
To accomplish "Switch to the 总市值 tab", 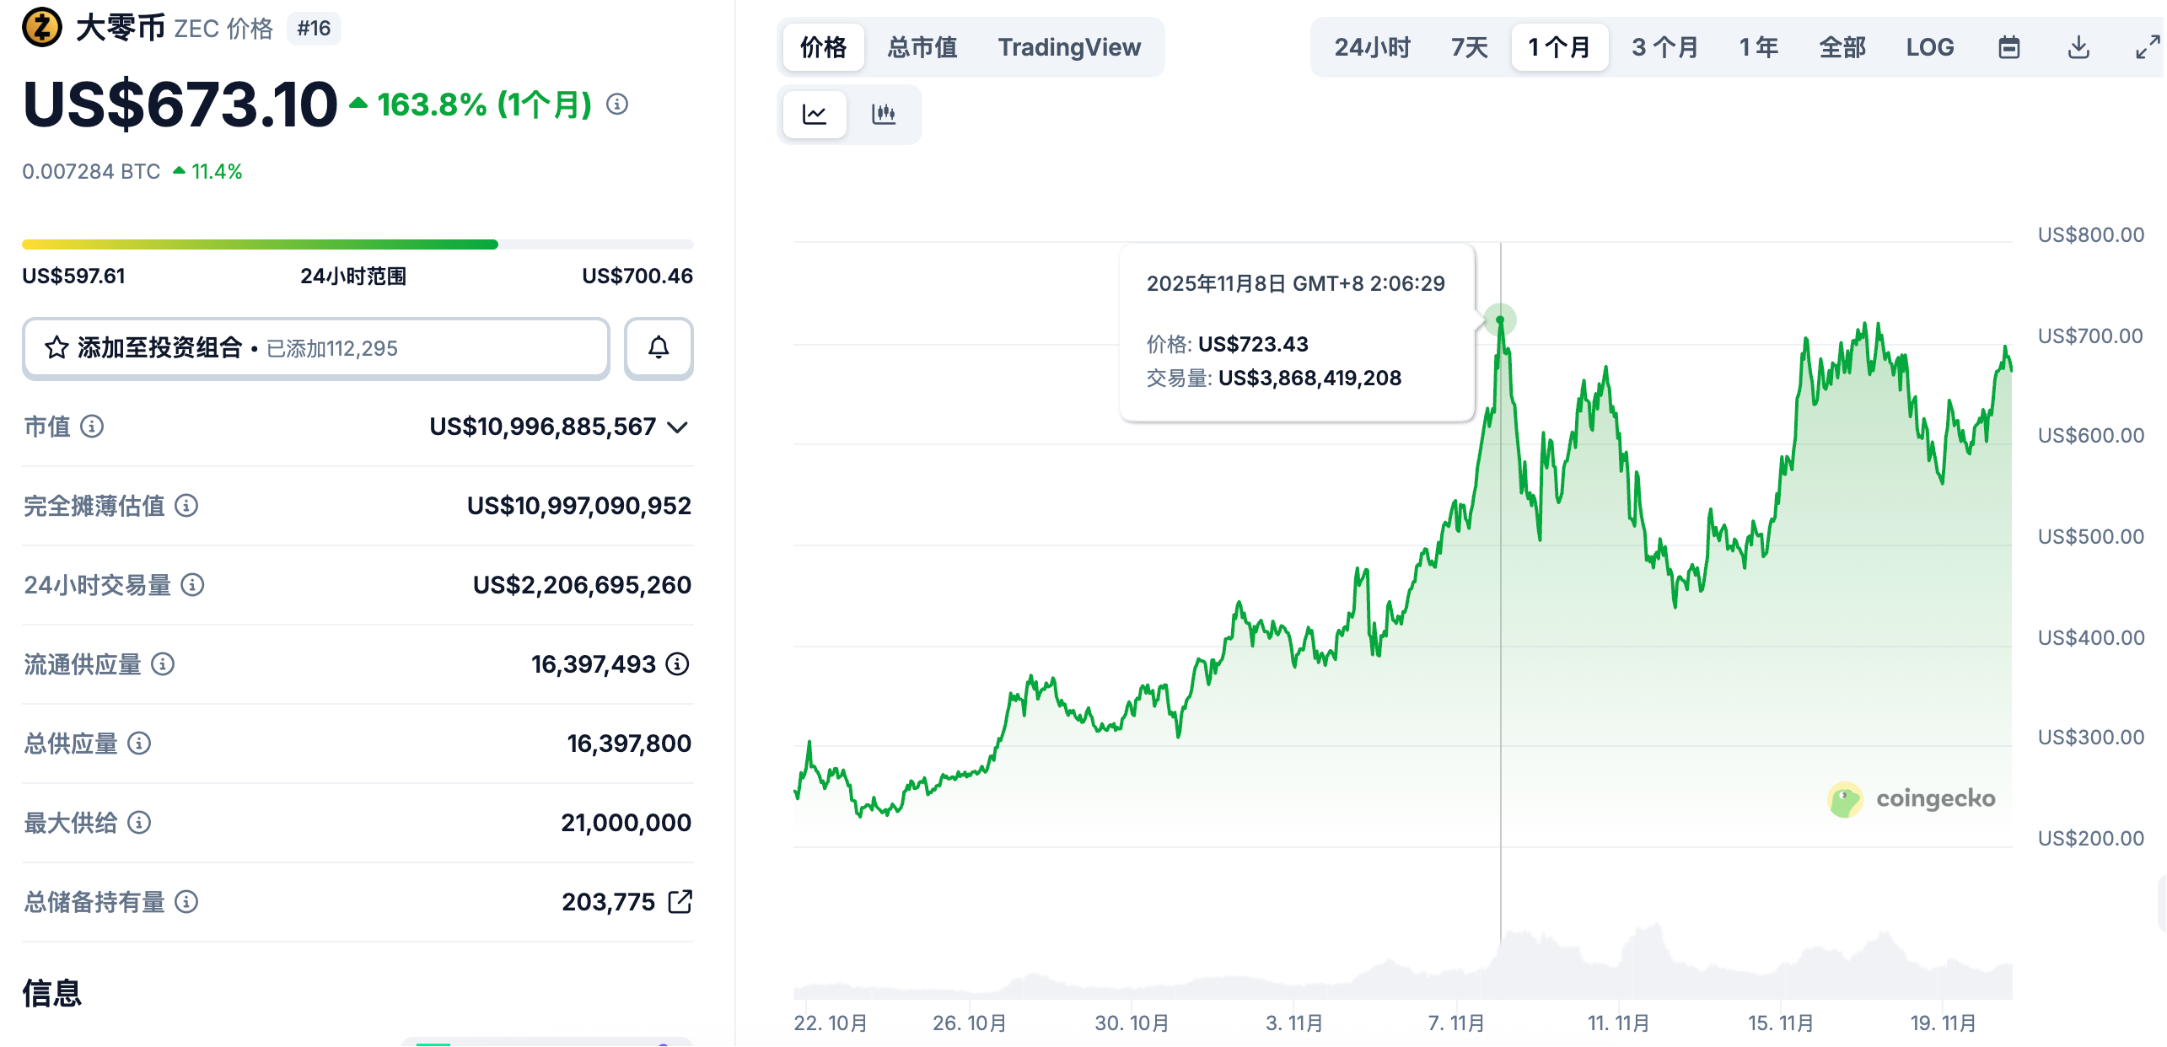I will point(922,47).
